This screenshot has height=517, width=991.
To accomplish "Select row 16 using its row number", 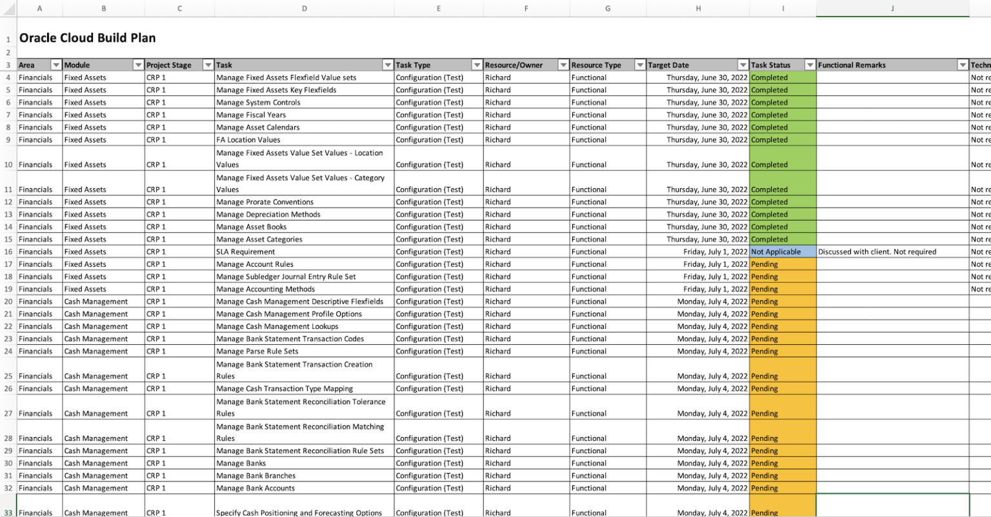I will tap(8, 251).
